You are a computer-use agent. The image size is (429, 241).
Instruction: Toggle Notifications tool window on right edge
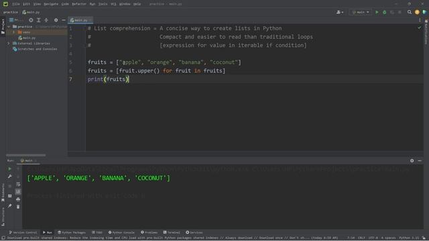426,31
